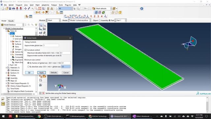Select the Magnify View tool
The width and height of the screenshot is (211, 119).
click(x=33, y=9)
